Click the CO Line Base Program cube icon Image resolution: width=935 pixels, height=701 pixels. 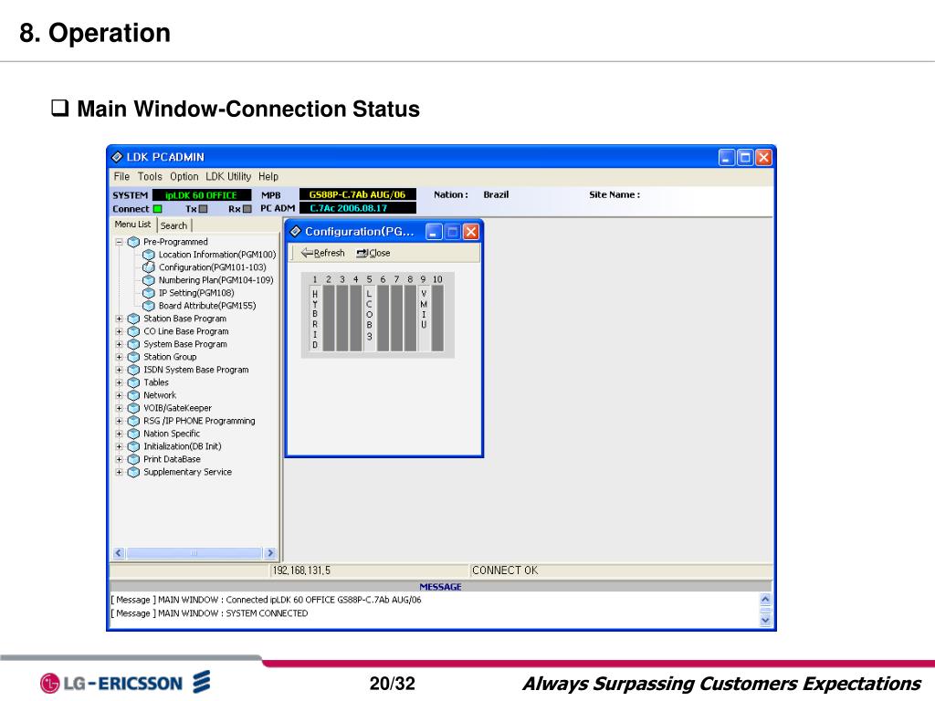click(x=133, y=331)
